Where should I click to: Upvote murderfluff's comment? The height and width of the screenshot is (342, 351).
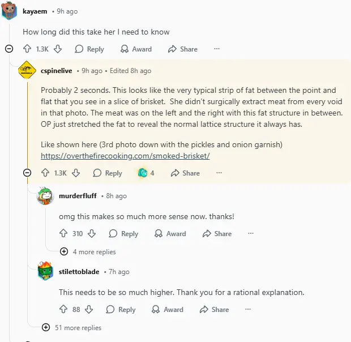63,233
